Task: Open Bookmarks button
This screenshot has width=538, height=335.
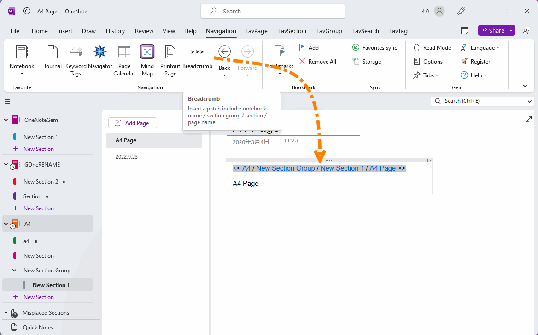Action: tap(280, 61)
